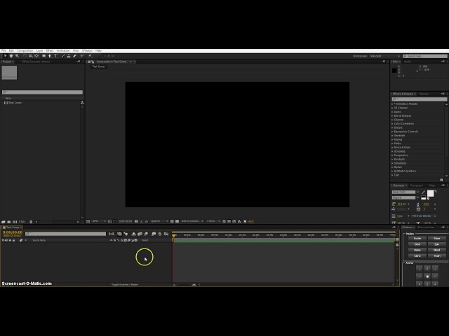Select the Selection arrow tool

click(x=5, y=56)
